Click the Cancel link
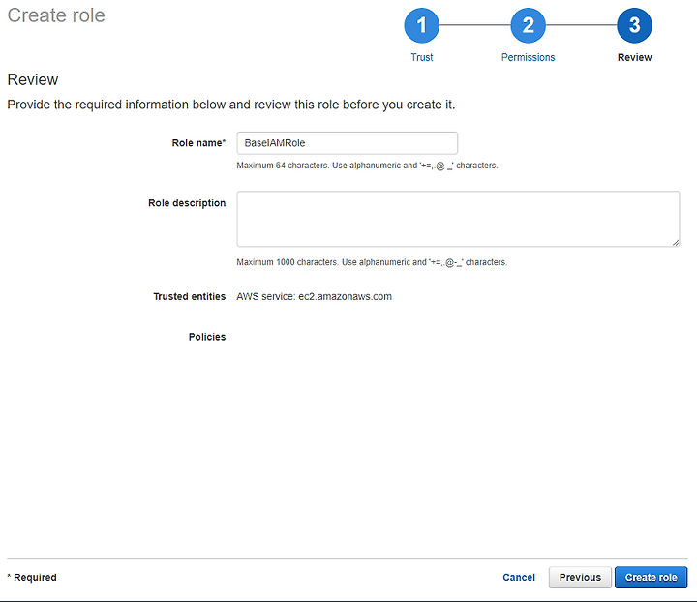 point(518,577)
